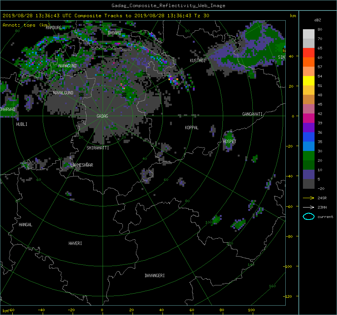337x315 pixels.
Task: Click the SHIRAHATTI city label
Action: tap(98, 148)
